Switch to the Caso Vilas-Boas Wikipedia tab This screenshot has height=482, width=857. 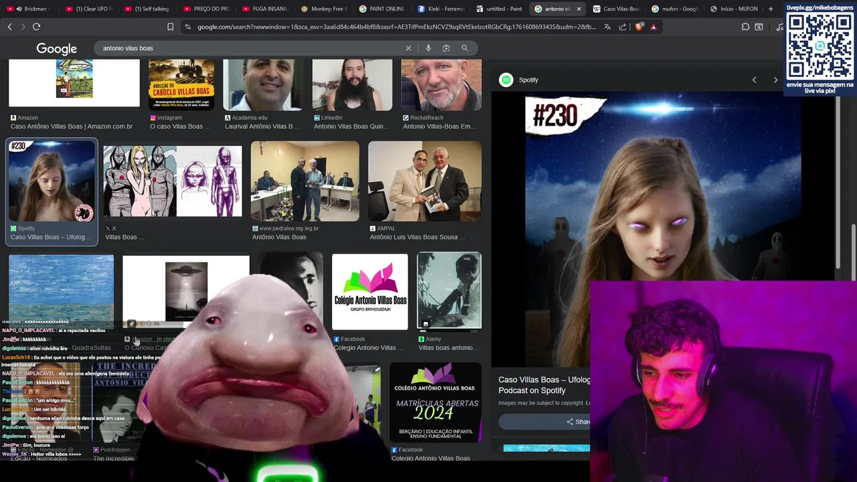[616, 9]
